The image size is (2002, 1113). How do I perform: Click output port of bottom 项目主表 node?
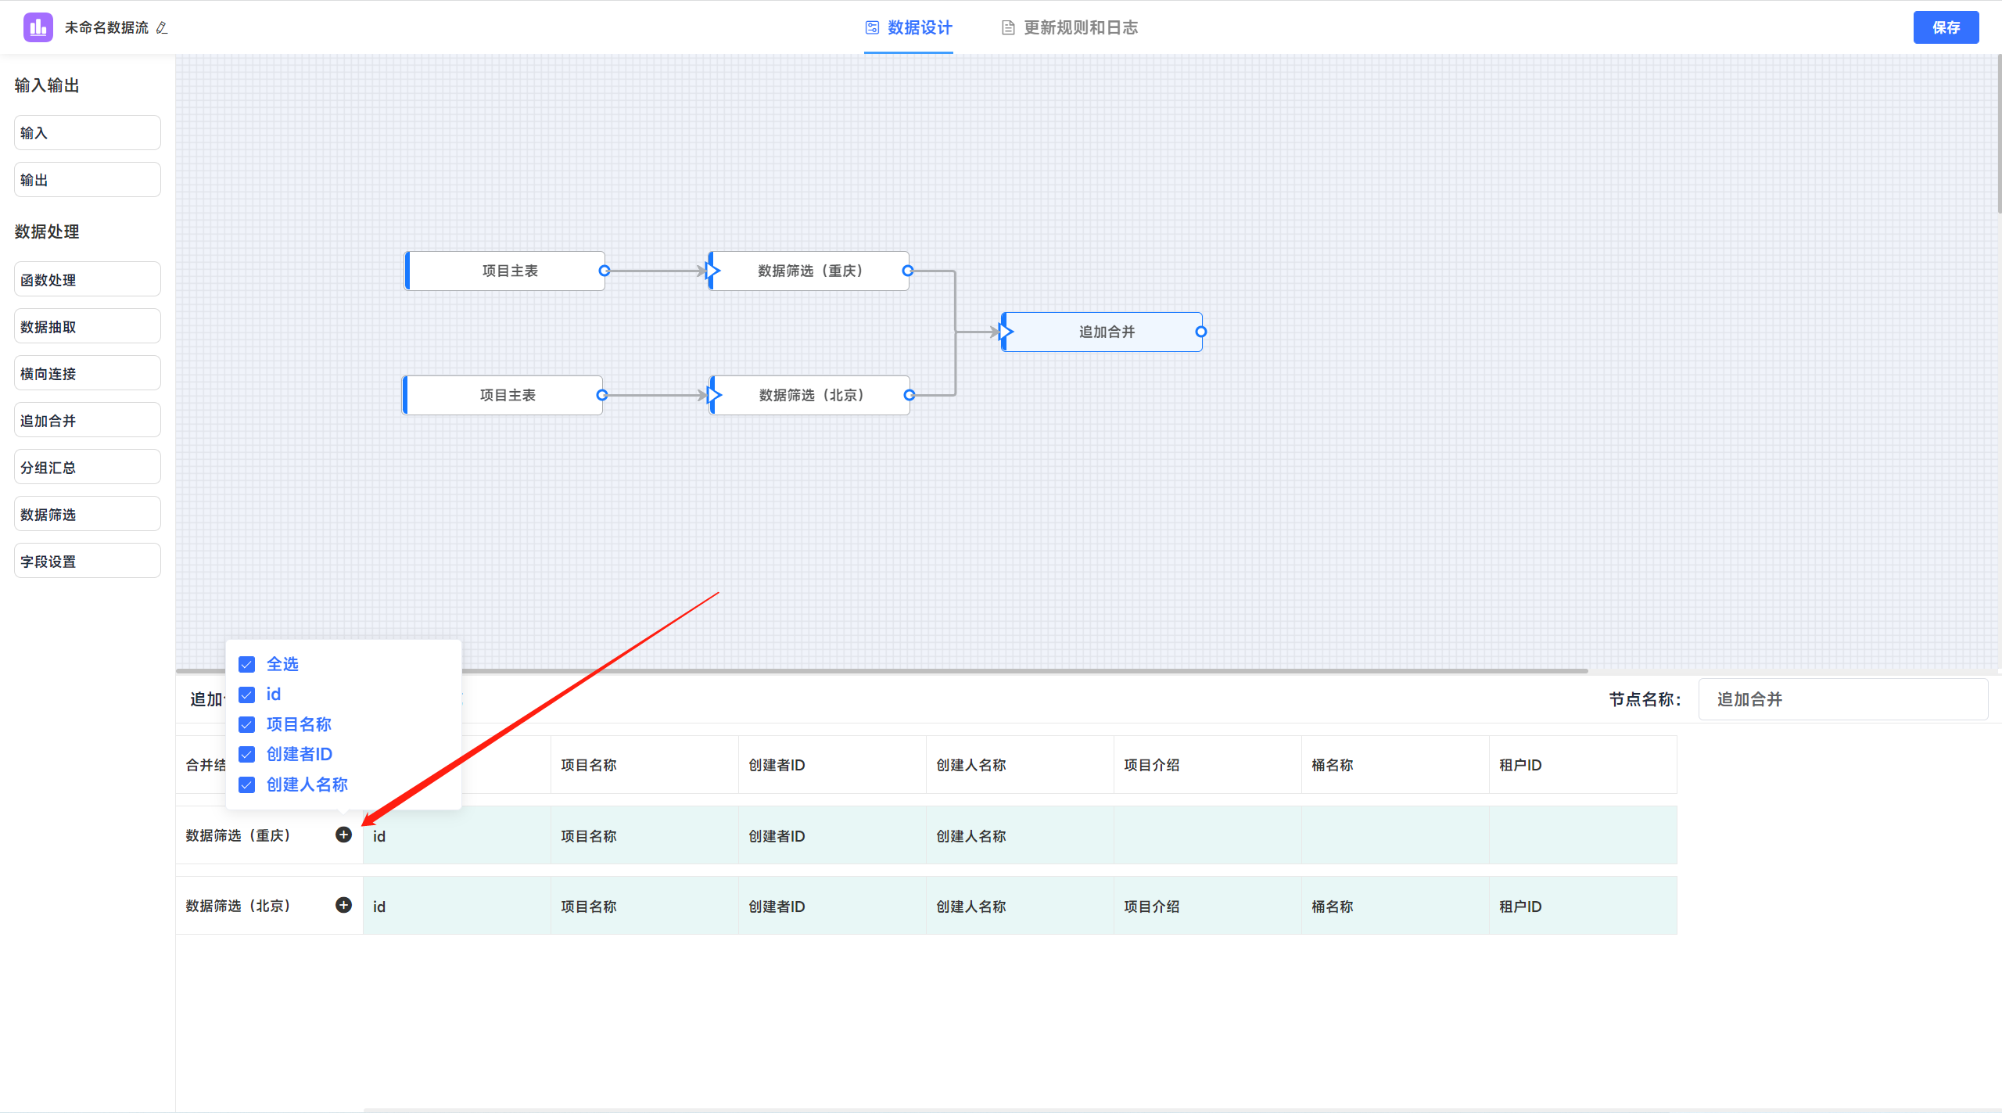[601, 395]
